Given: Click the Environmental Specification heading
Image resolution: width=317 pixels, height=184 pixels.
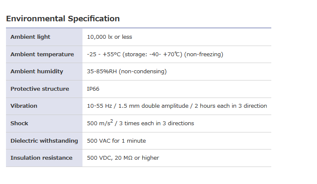Looking at the screenshot, I should point(63,19).
